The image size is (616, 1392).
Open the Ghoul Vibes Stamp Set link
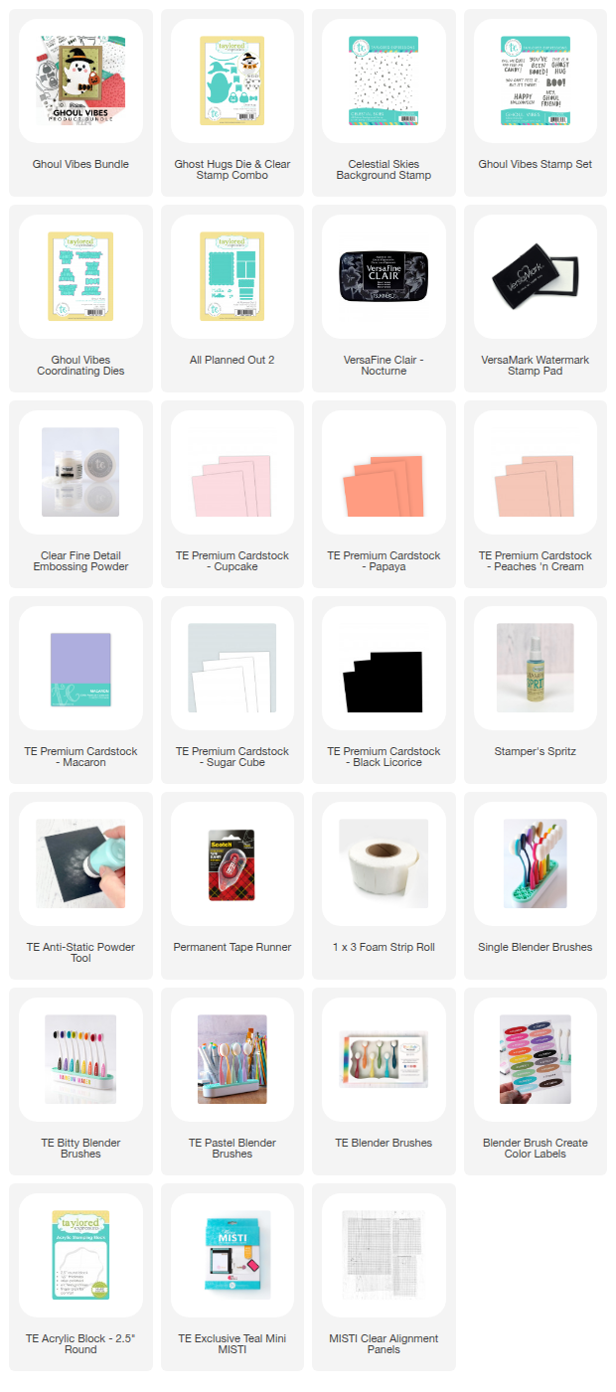pos(536,164)
